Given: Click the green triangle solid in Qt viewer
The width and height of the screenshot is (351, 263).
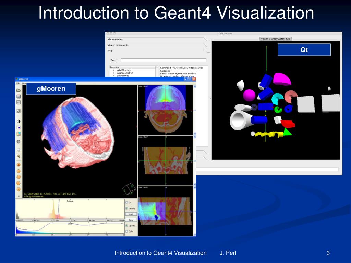Looking at the screenshot, I should (288, 132).
